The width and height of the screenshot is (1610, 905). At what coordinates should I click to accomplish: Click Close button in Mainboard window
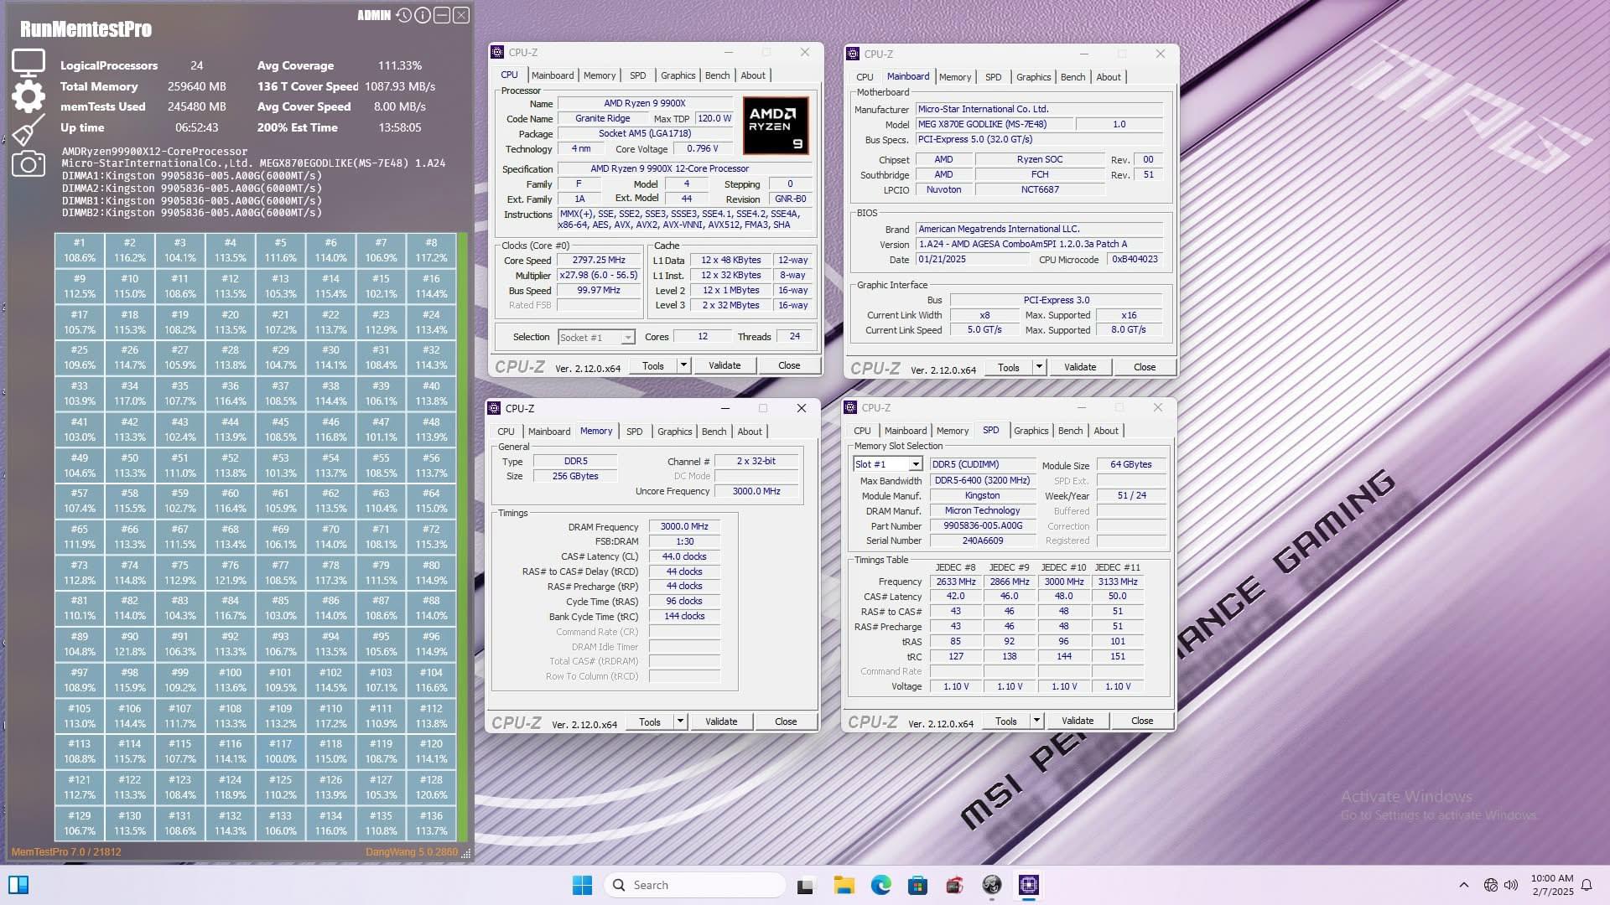(1145, 367)
